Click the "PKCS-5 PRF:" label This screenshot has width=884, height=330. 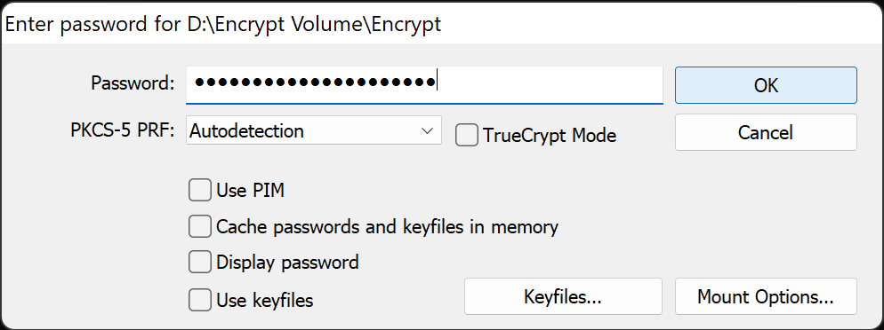click(123, 130)
